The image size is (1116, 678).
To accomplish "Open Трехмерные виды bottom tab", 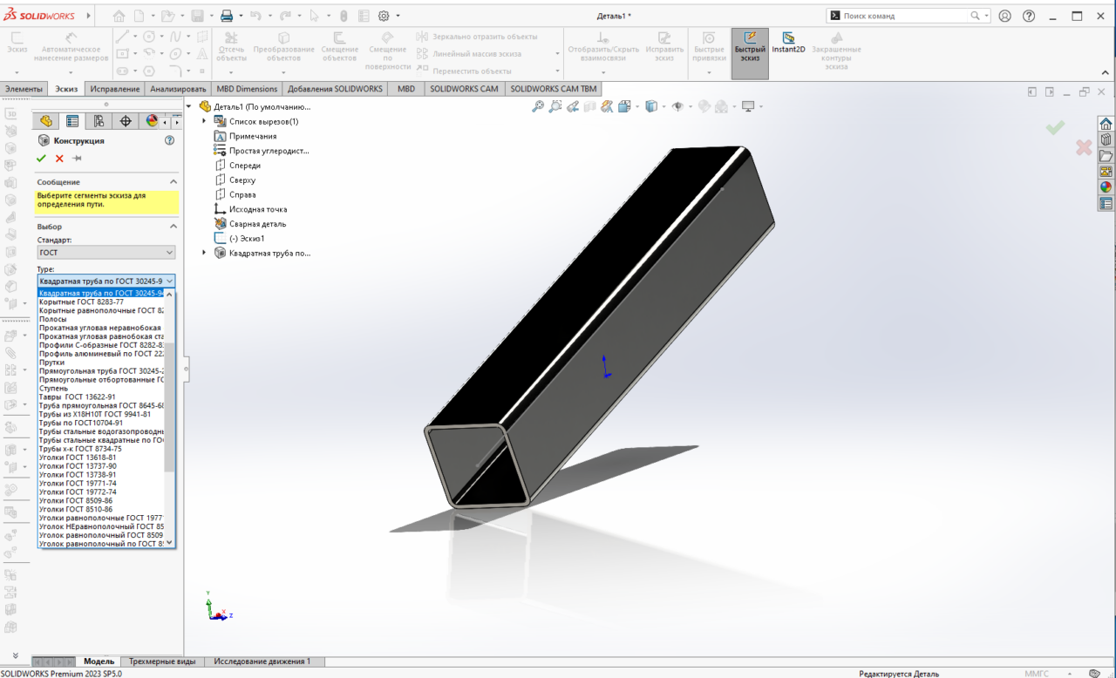I will tap(163, 661).
